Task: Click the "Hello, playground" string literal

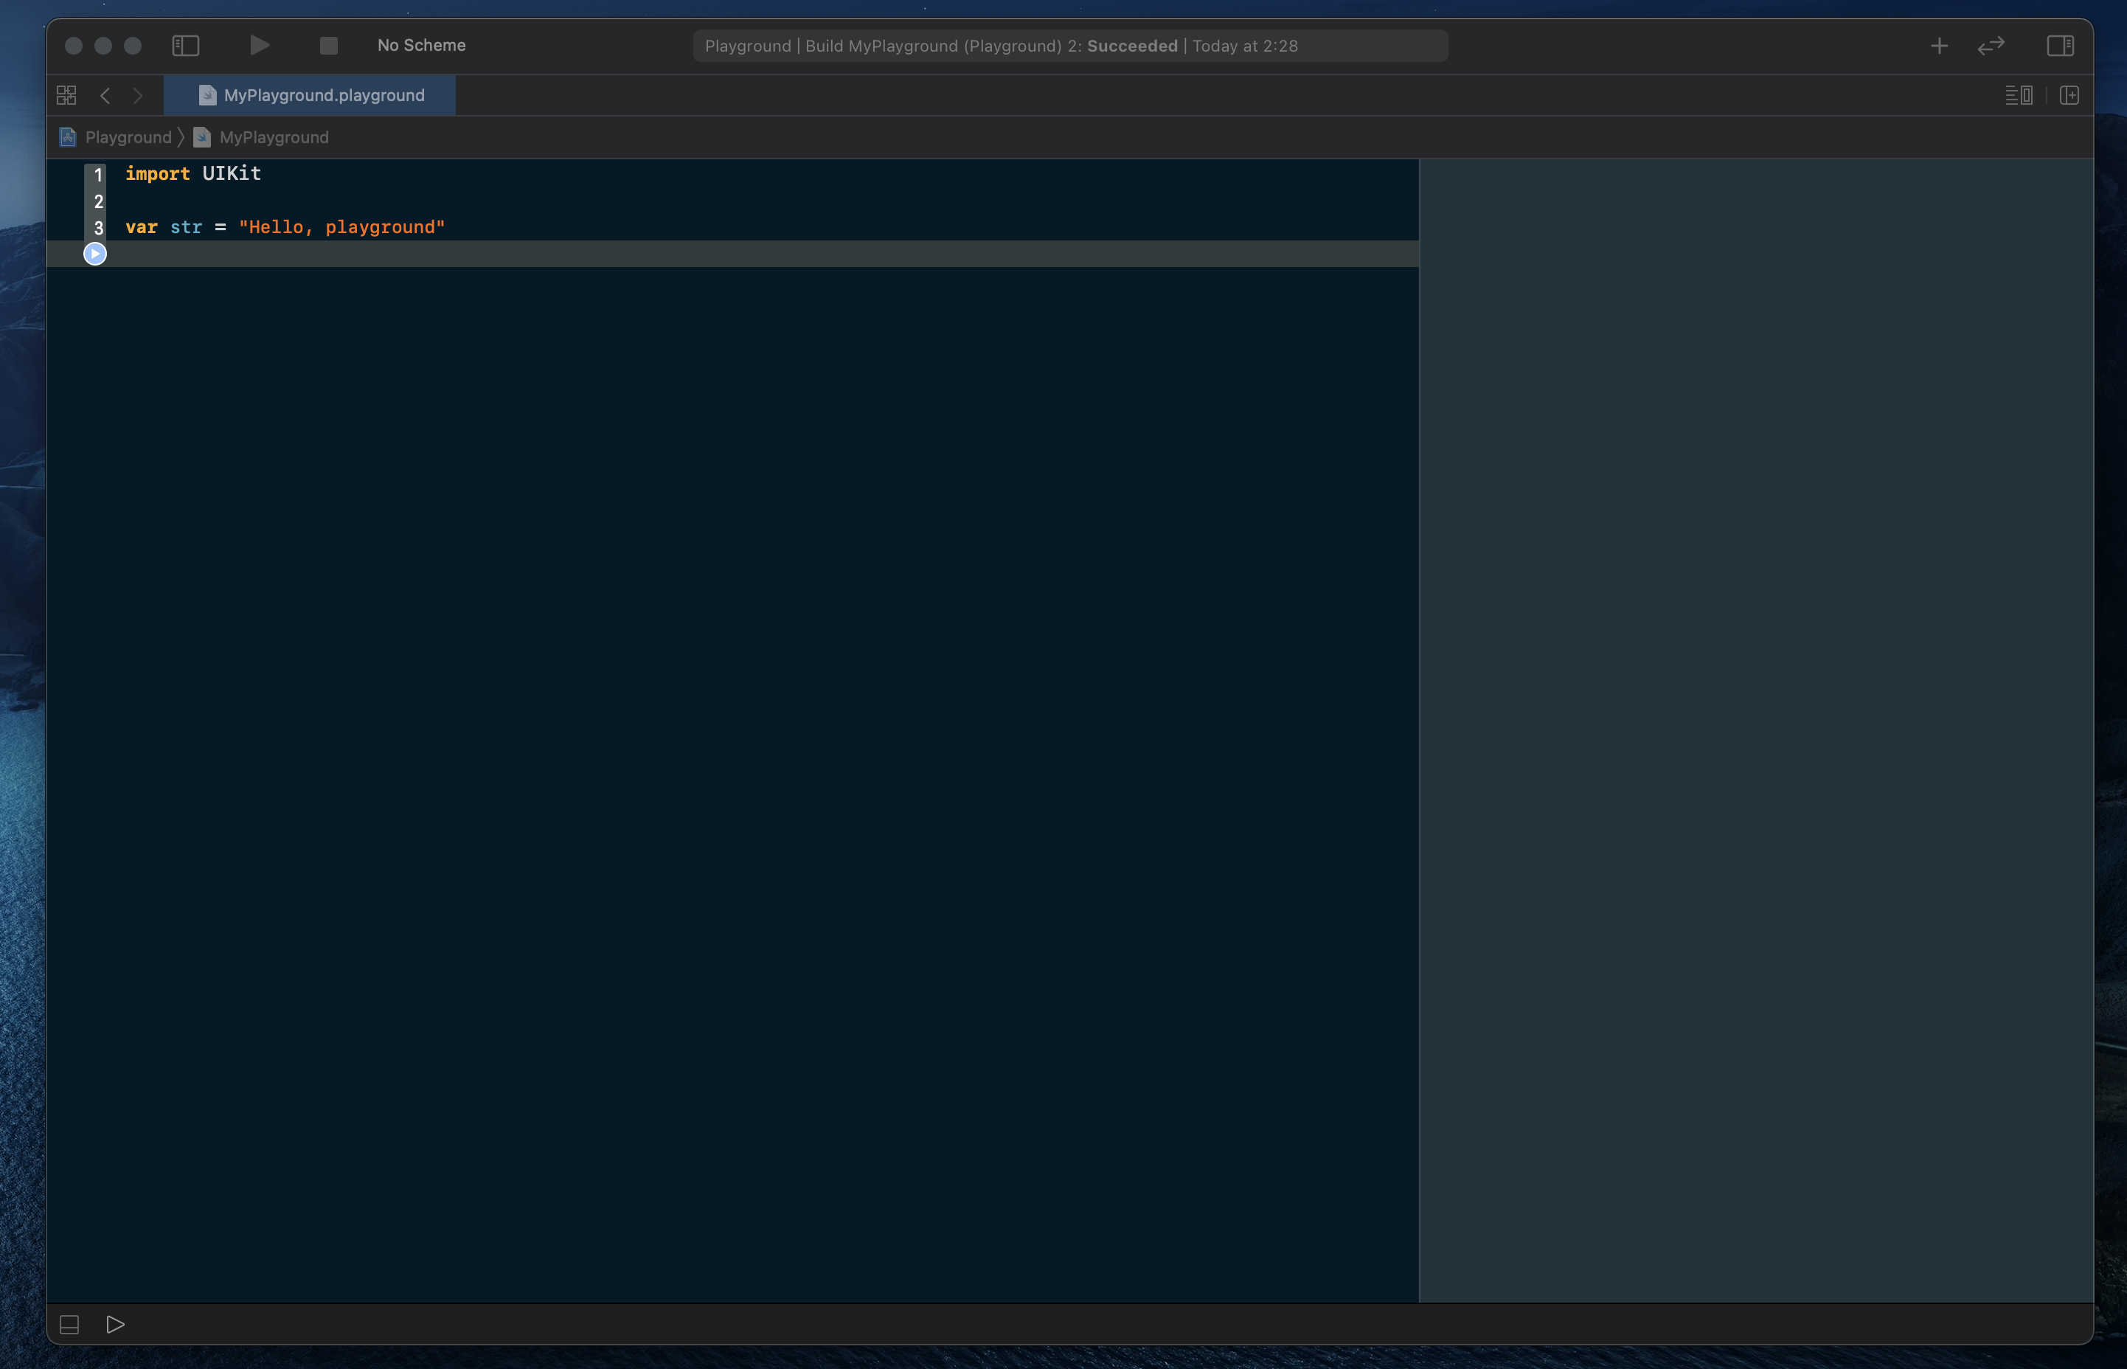Action: (341, 226)
